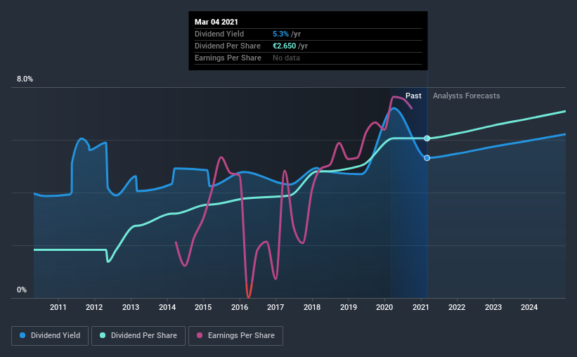Click the blue Dividend Yield legend dot
The width and height of the screenshot is (577, 357).
[22, 335]
